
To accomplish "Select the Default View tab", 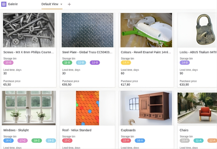I will pos(50,4).
